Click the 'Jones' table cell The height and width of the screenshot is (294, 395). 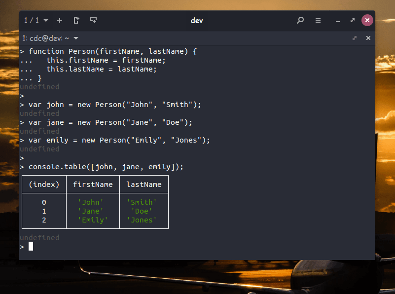[142, 220]
